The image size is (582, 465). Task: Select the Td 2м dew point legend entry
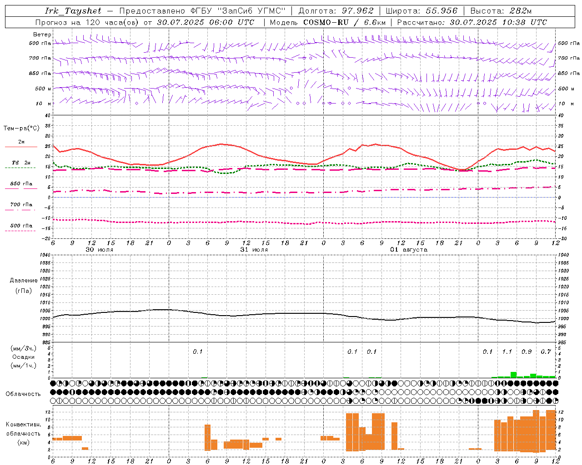tap(21, 165)
